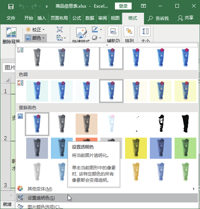The width and height of the screenshot is (200, 209).
Task: Click the Share (共享) button
Action: [186, 18]
